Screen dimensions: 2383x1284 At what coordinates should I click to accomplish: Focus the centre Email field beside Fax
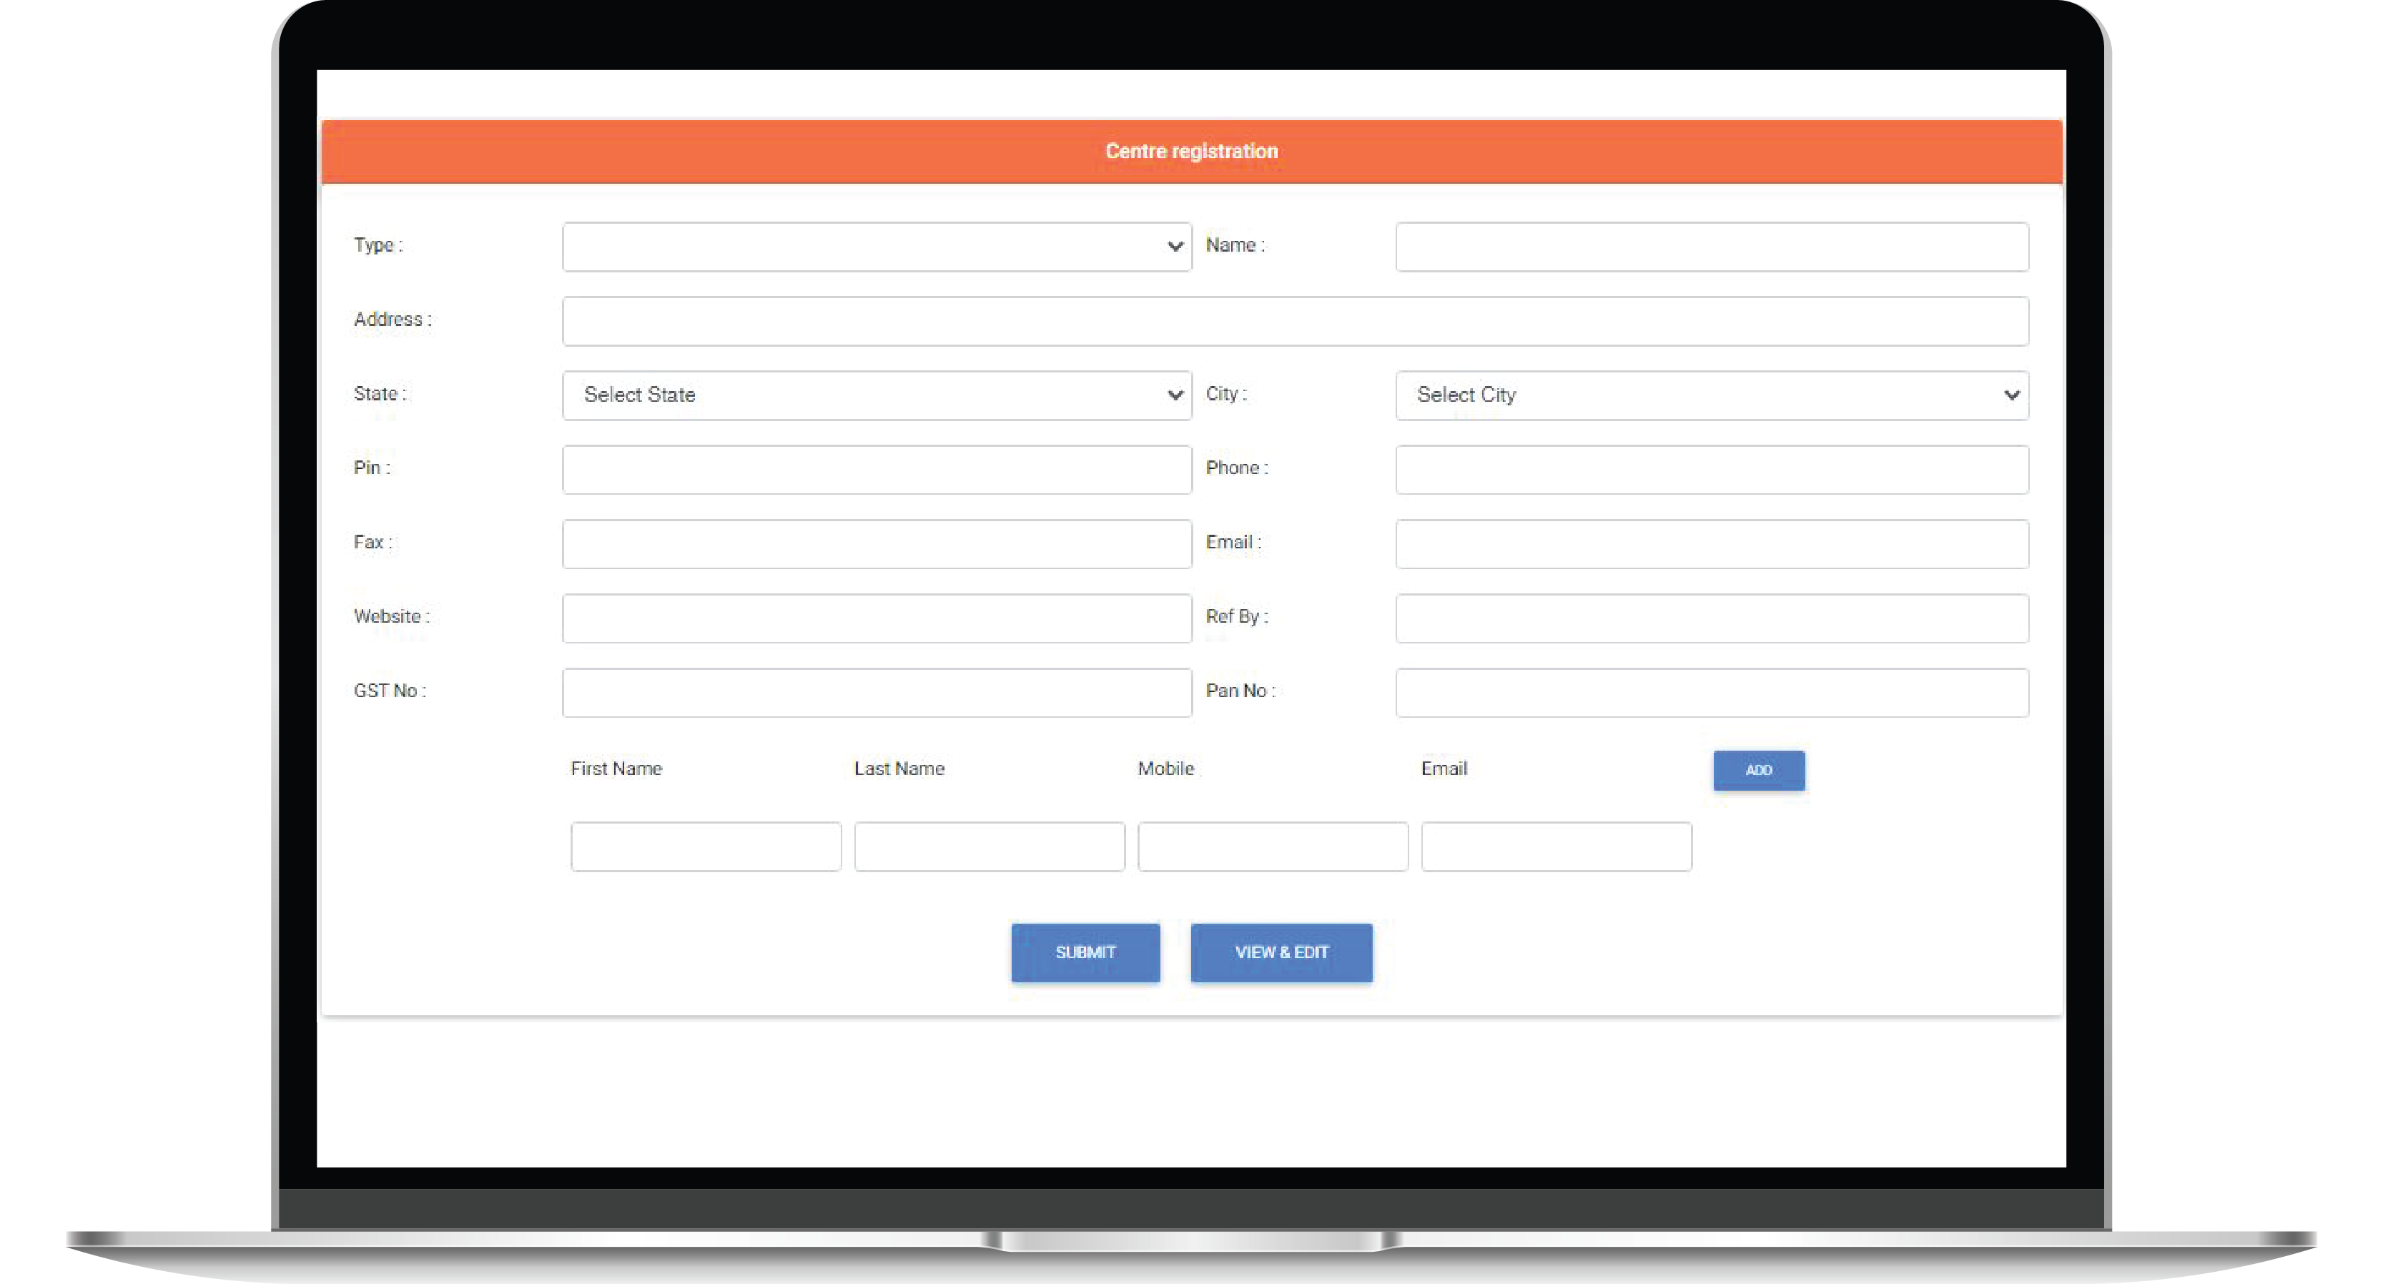tap(1712, 544)
